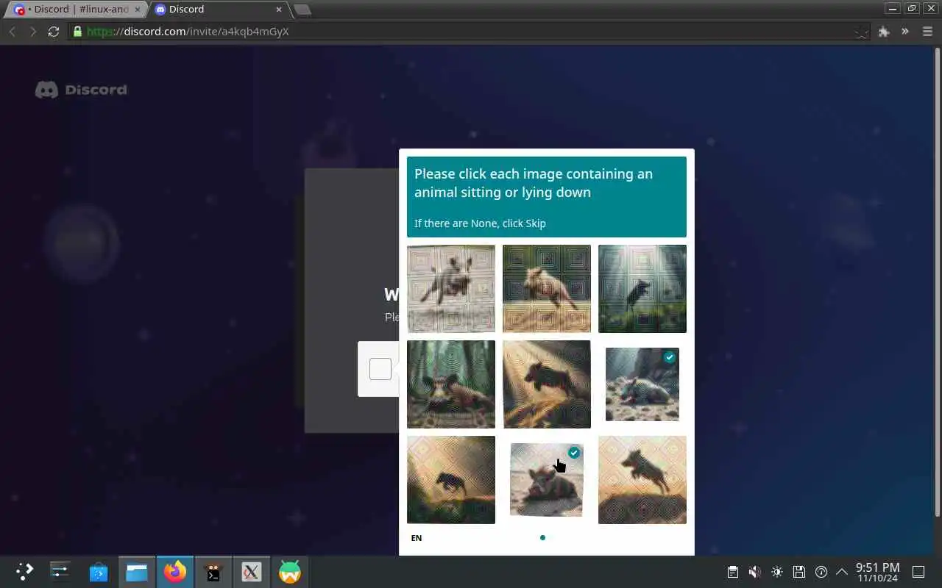Expand the hidden system tray icons arrow
942x588 pixels.
(x=842, y=572)
